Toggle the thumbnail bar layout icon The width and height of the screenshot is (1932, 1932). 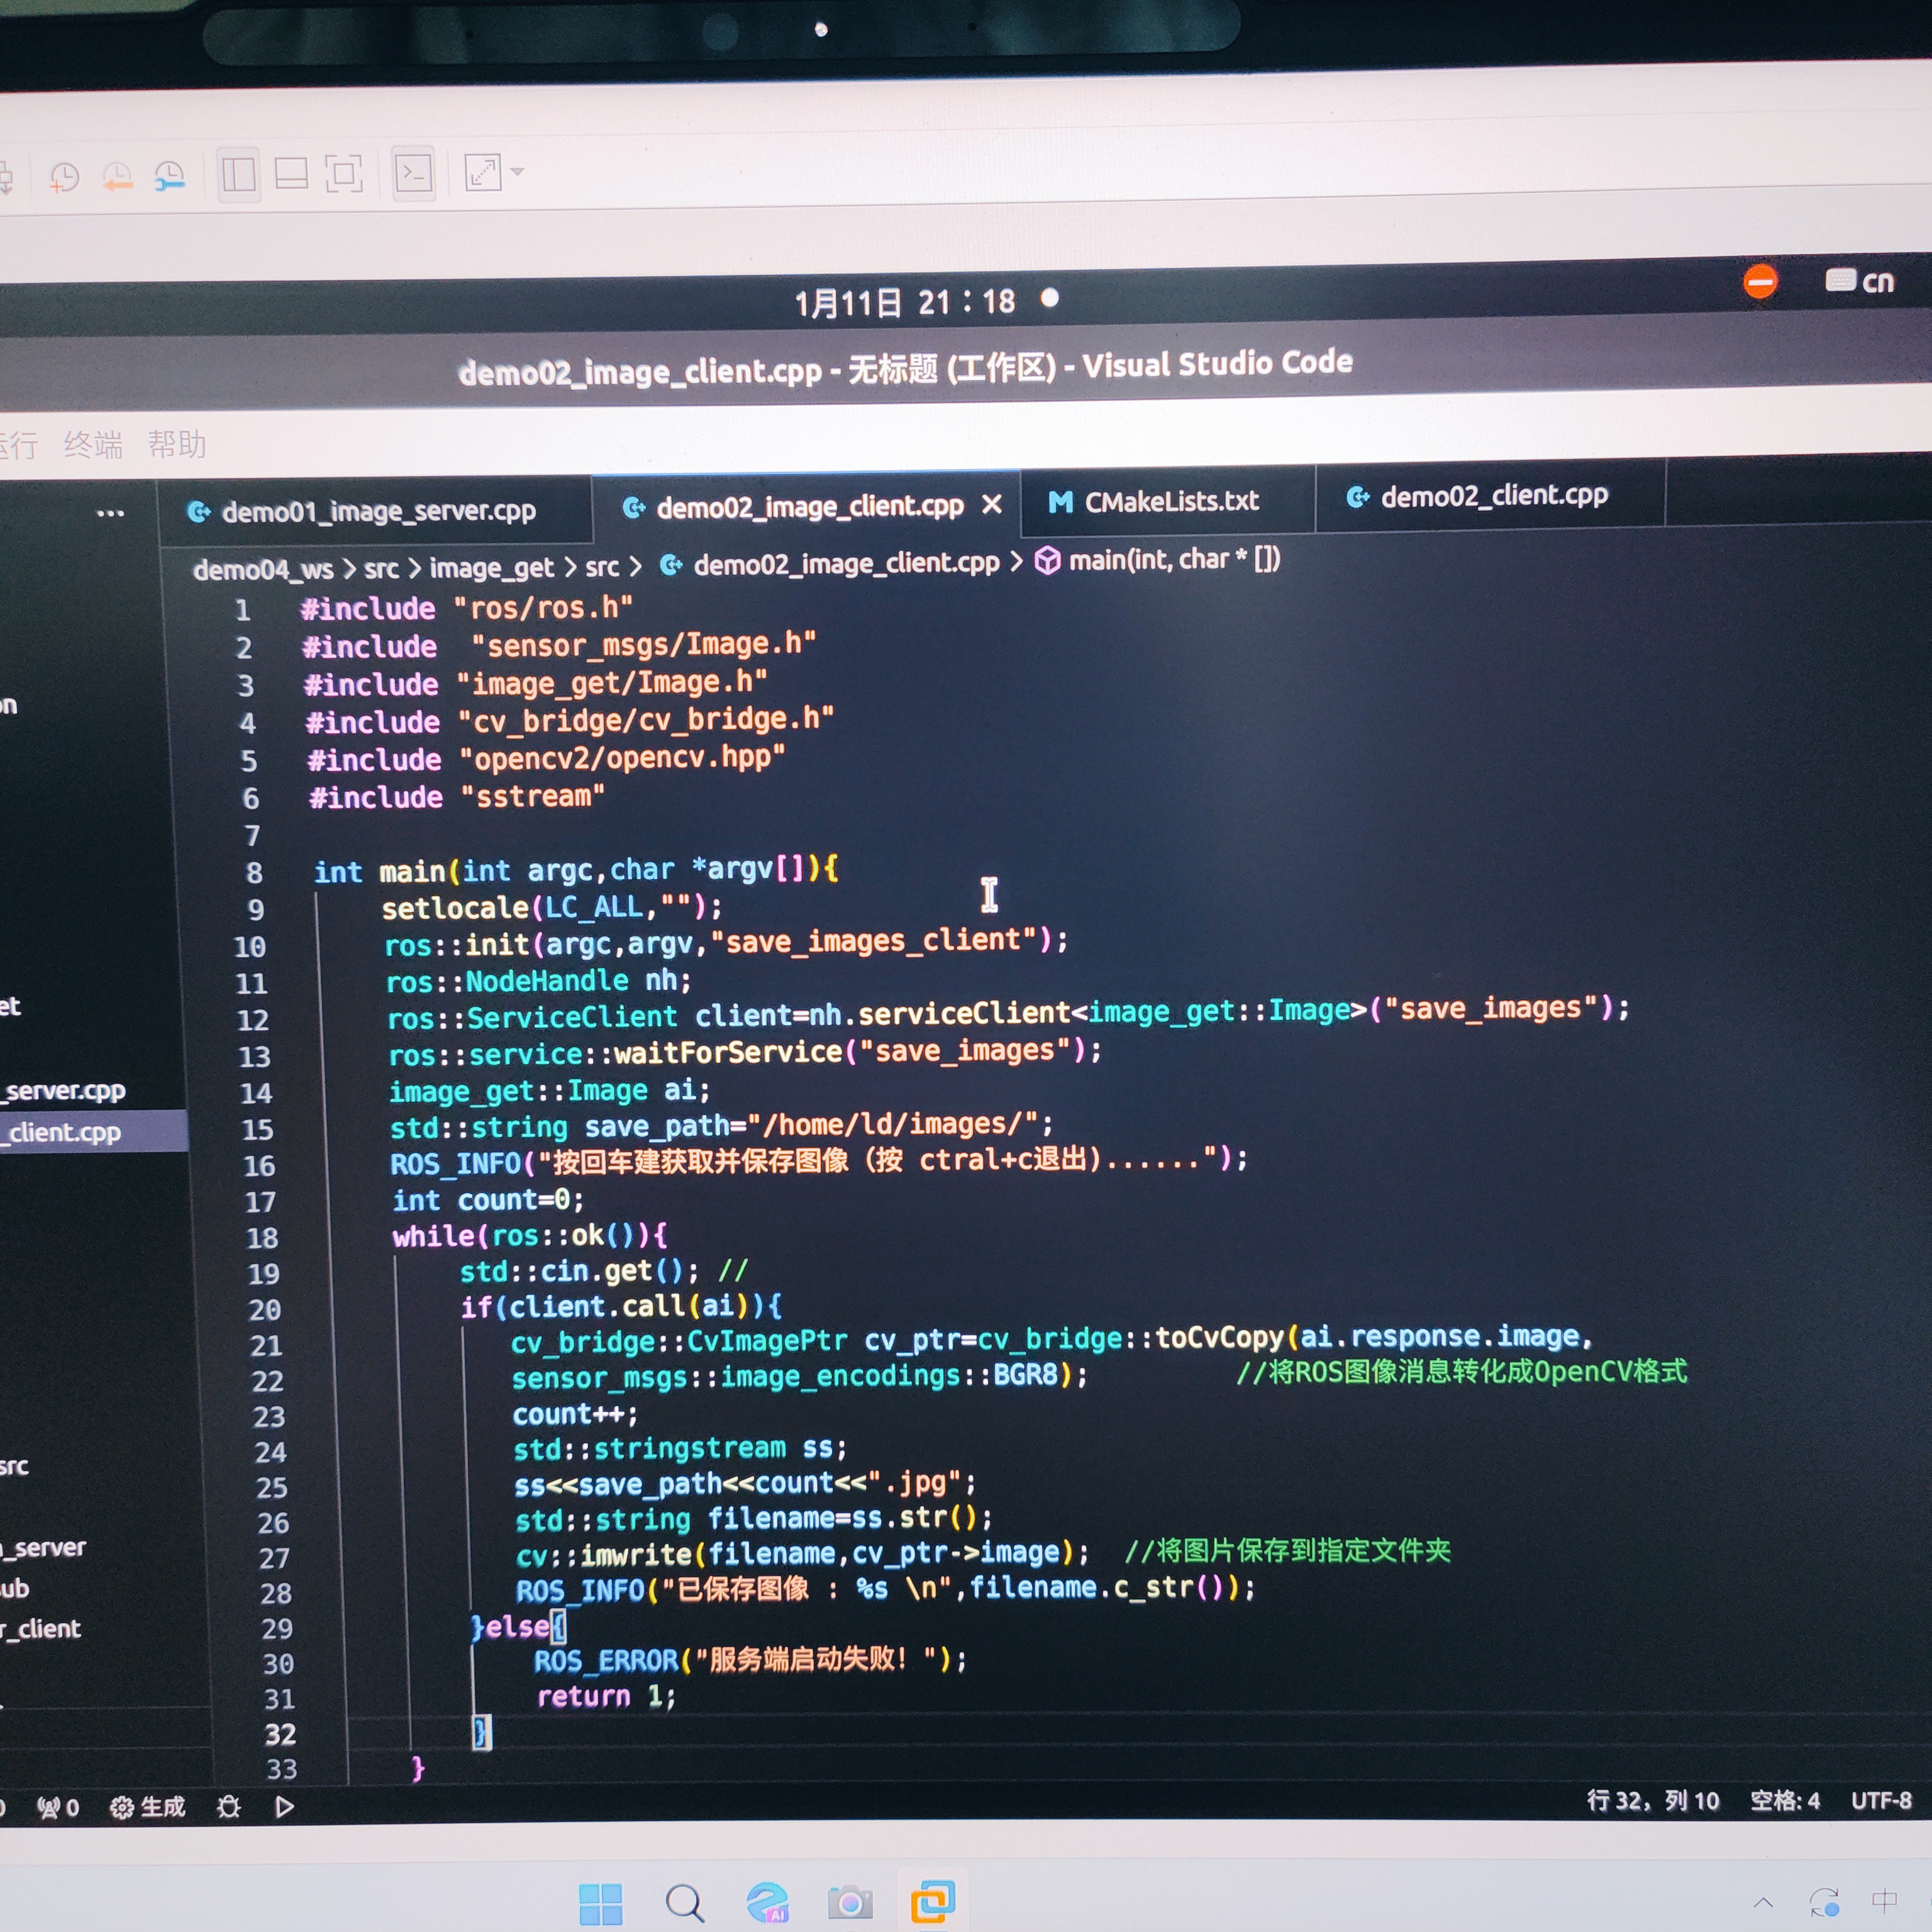(x=291, y=174)
